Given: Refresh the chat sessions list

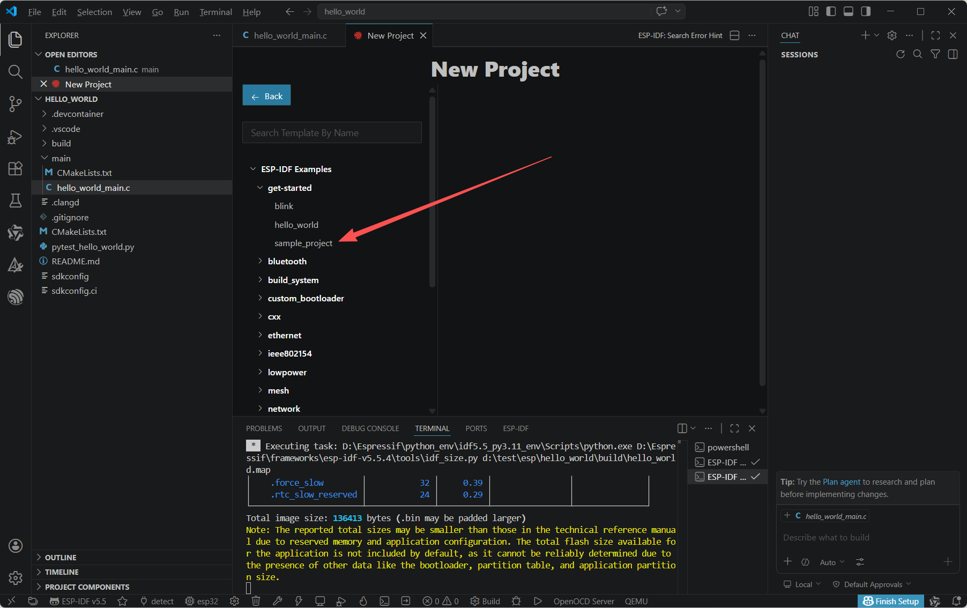Looking at the screenshot, I should pyautogui.click(x=901, y=54).
